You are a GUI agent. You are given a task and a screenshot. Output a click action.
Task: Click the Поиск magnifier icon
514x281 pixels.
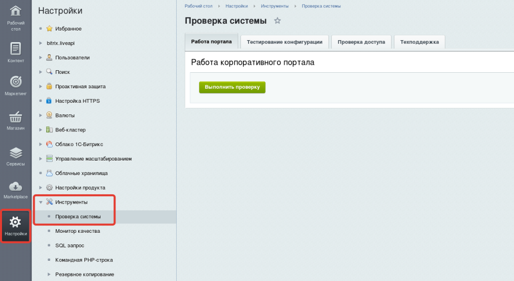point(49,72)
